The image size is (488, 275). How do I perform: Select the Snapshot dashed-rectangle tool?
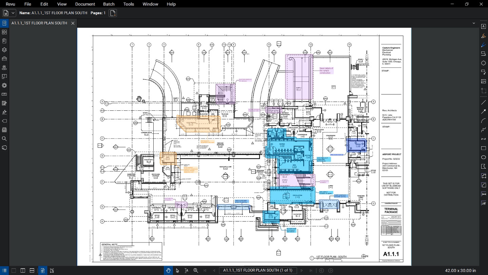tap(484, 91)
